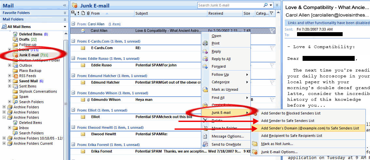Choose Open from the context menu
Viewport: 370px width, 160px height.
[216, 36]
